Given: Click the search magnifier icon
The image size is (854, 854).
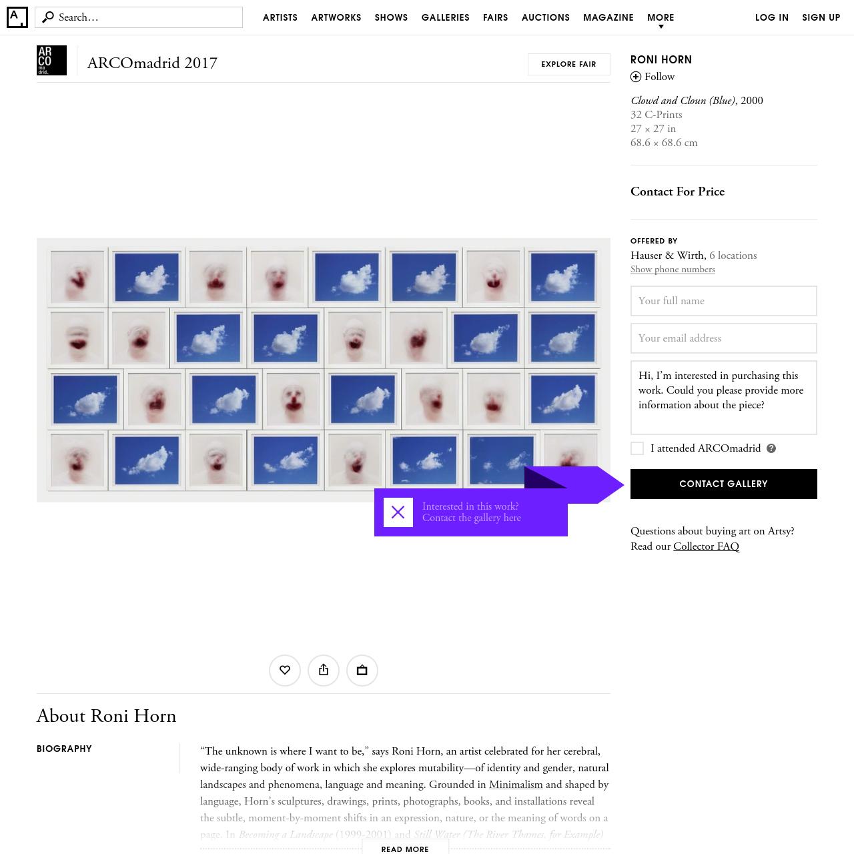Looking at the screenshot, I should (47, 17).
